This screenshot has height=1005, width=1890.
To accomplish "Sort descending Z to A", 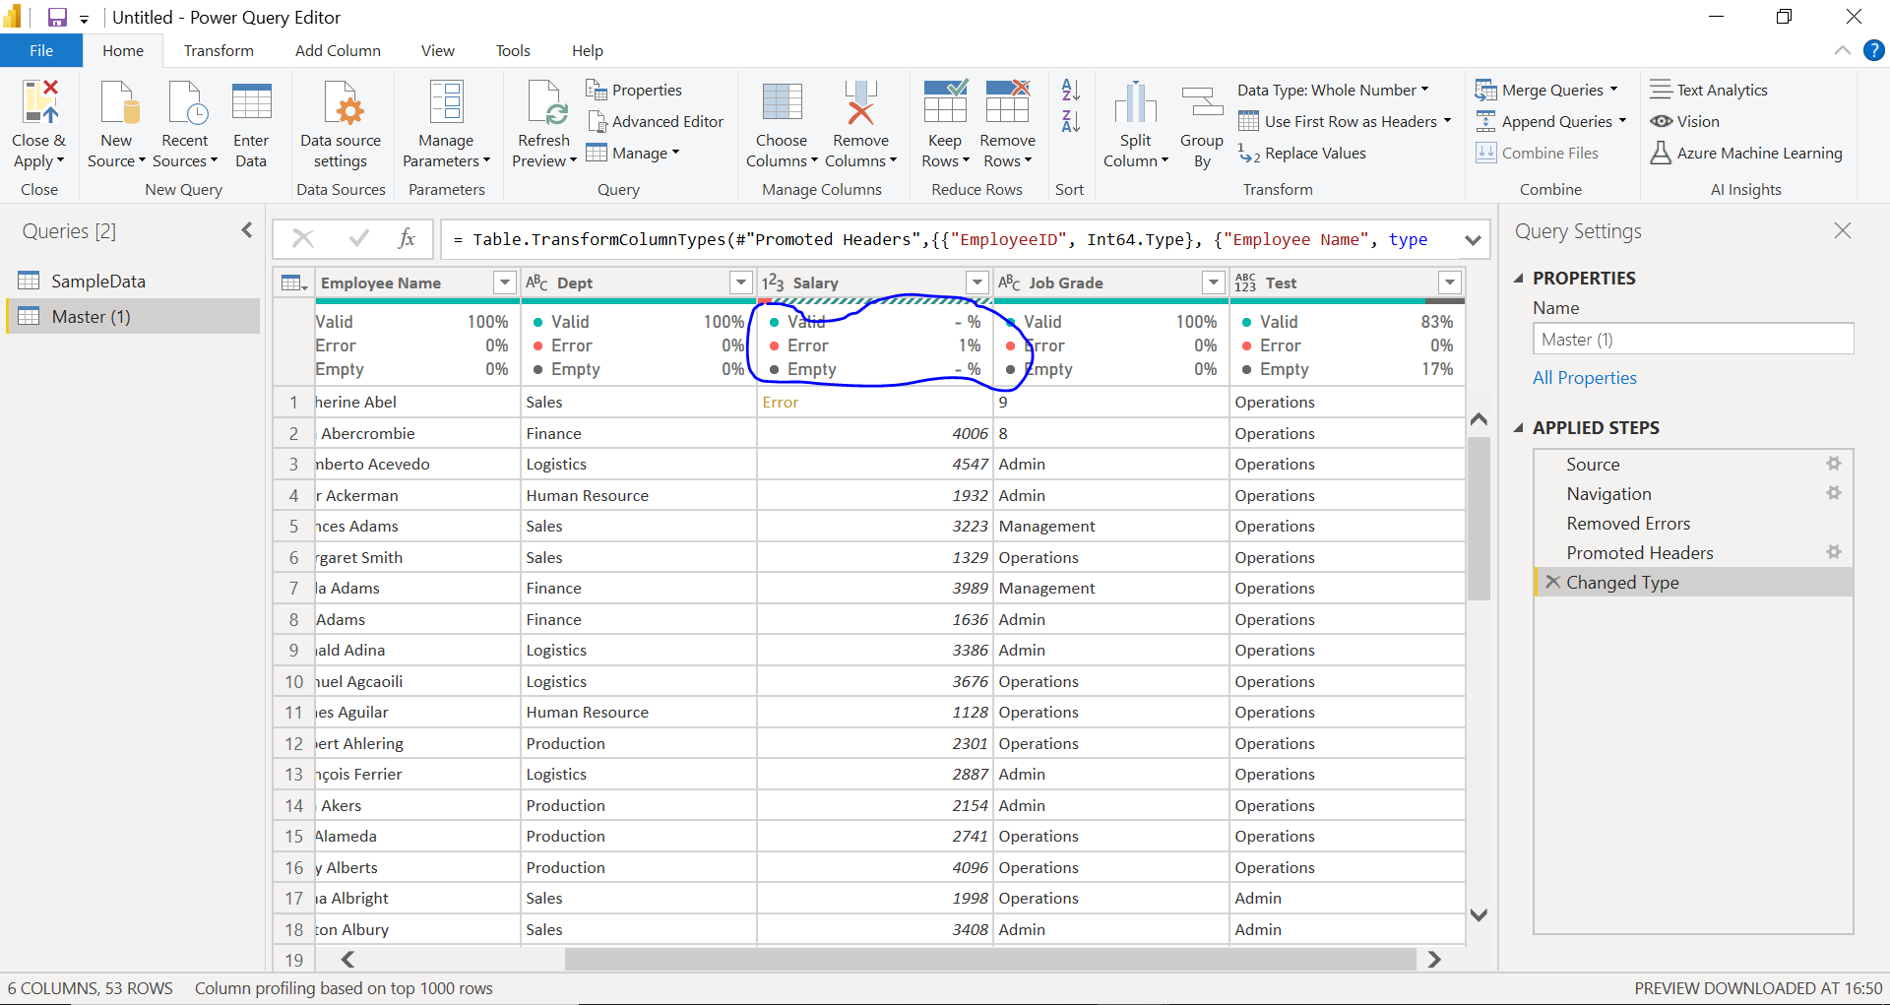I will tap(1071, 122).
